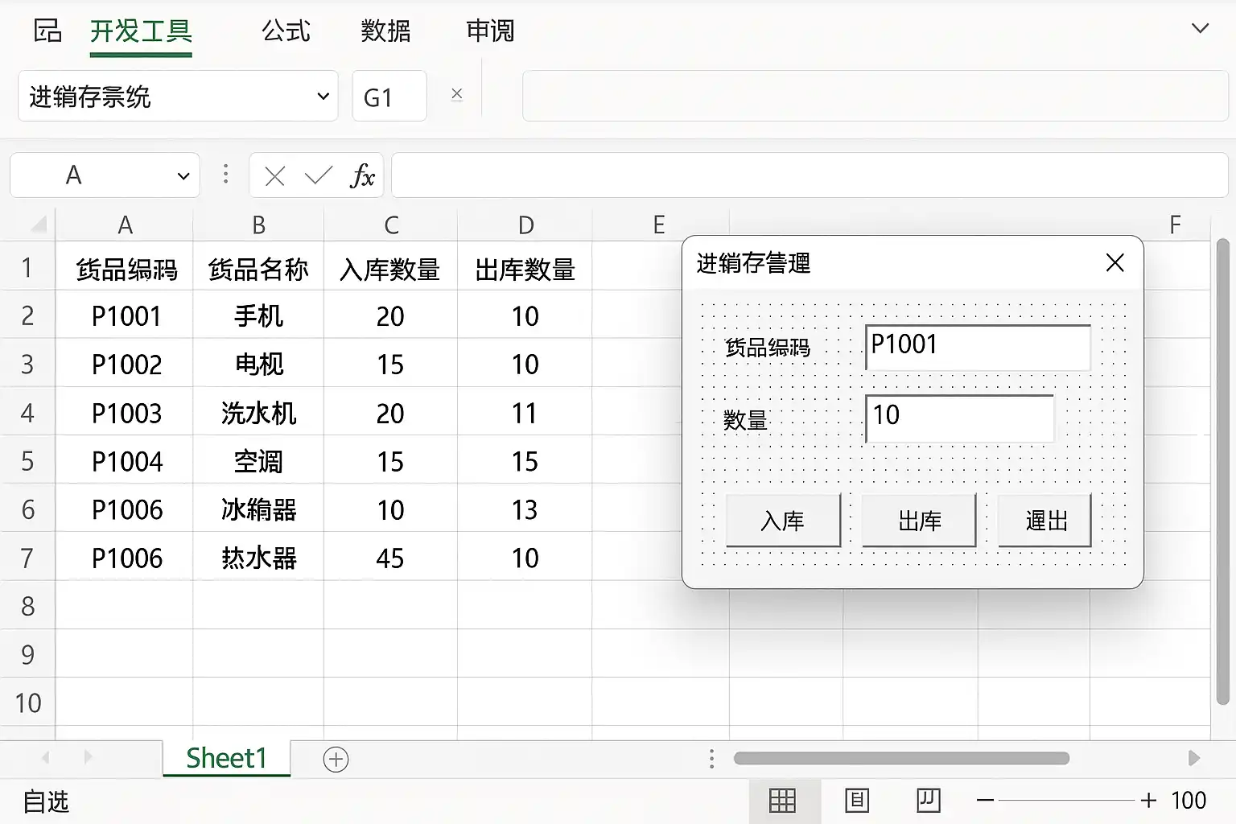Viewport: 1236px width, 824px height.
Task: Cancel formula entry with X icon
Action: click(274, 175)
